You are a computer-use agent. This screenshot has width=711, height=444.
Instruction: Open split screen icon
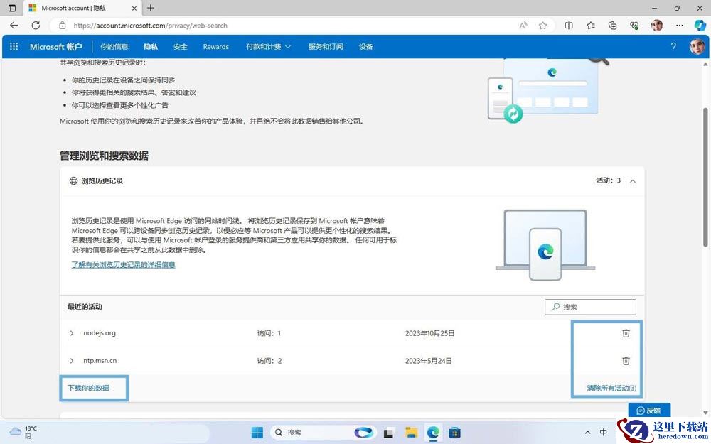pos(569,26)
